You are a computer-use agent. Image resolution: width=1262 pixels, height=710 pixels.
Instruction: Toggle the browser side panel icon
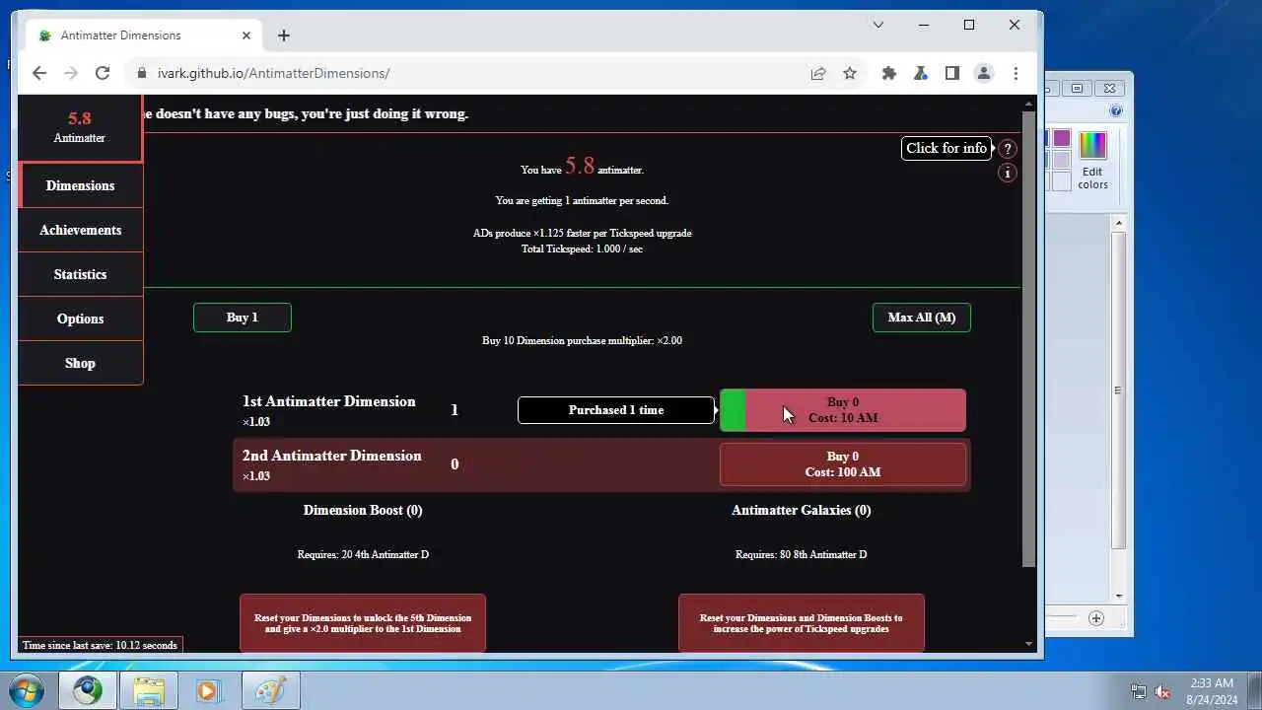click(952, 73)
